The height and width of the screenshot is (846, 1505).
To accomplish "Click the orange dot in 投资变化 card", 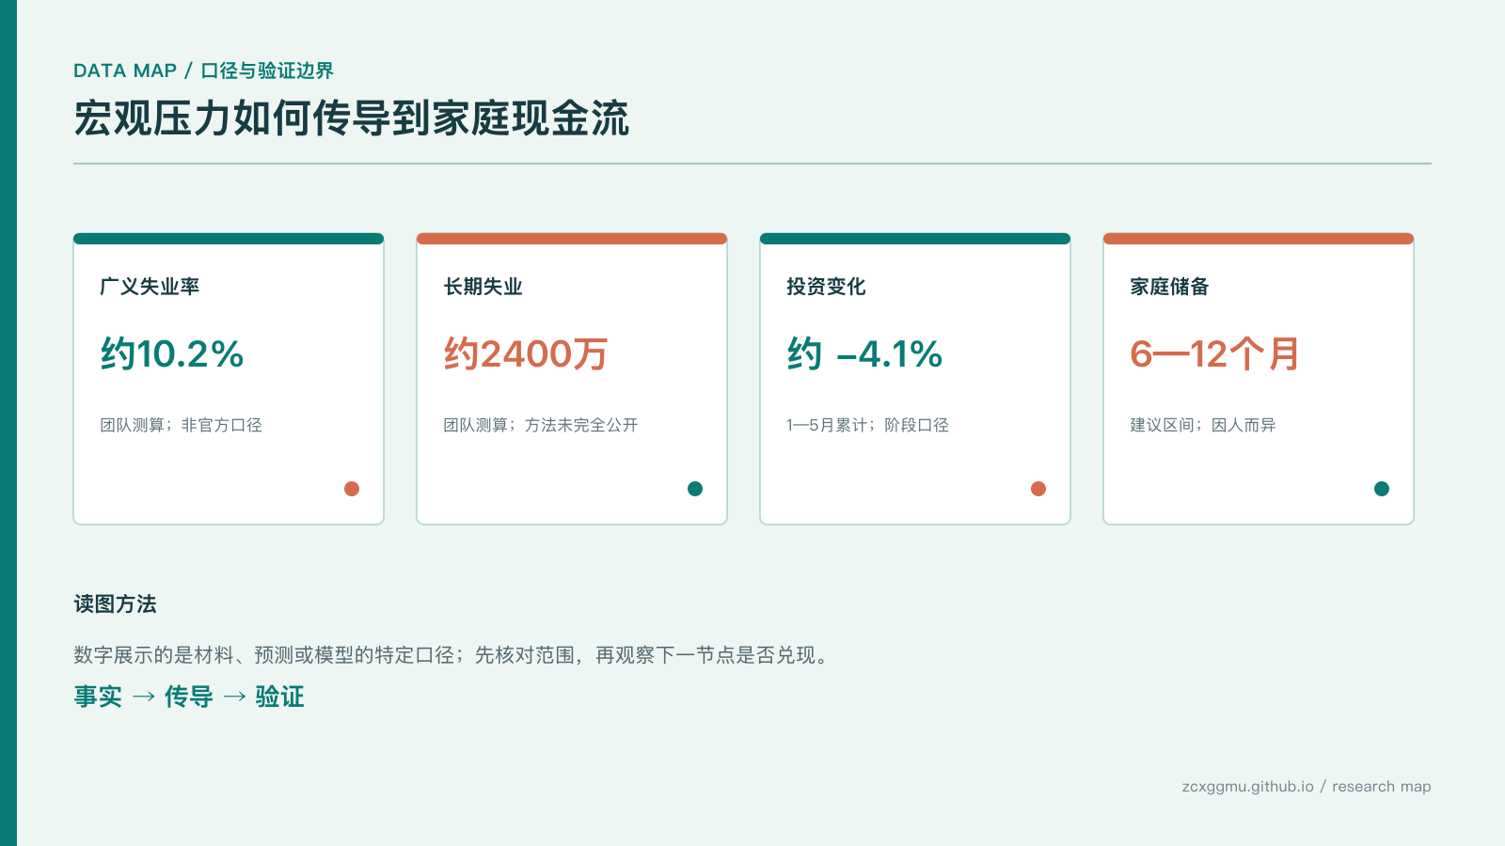I will point(1038,489).
